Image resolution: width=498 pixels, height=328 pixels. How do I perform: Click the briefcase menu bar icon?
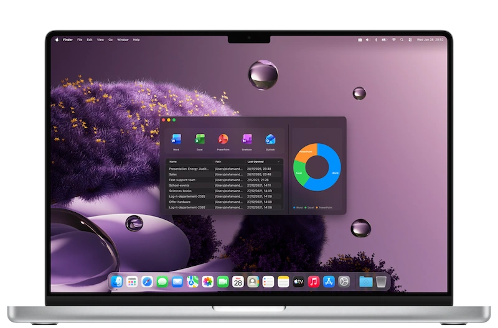coord(360,40)
